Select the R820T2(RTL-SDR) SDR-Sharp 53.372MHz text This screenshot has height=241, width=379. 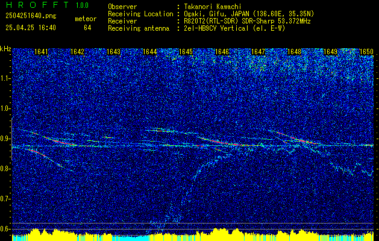point(247,21)
